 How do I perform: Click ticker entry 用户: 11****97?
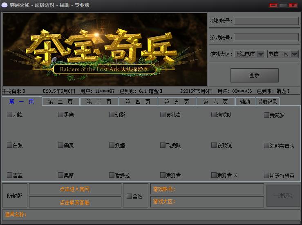97,91
